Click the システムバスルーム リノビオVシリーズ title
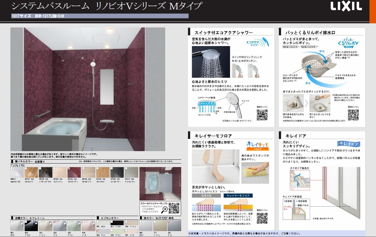This screenshot has width=376, height=237. click(107, 6)
